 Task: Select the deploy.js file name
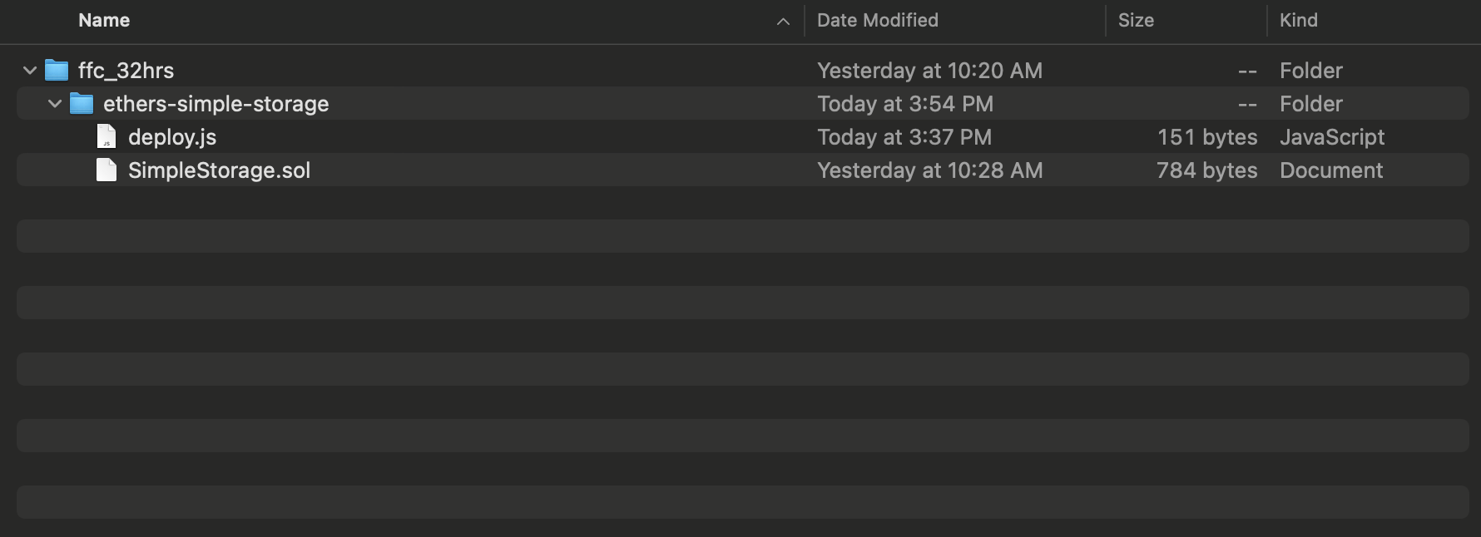(172, 137)
